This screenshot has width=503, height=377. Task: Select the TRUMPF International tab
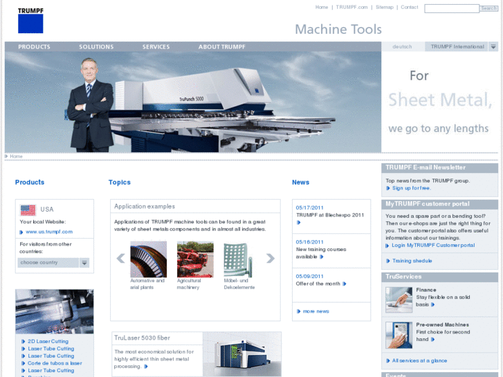point(457,47)
